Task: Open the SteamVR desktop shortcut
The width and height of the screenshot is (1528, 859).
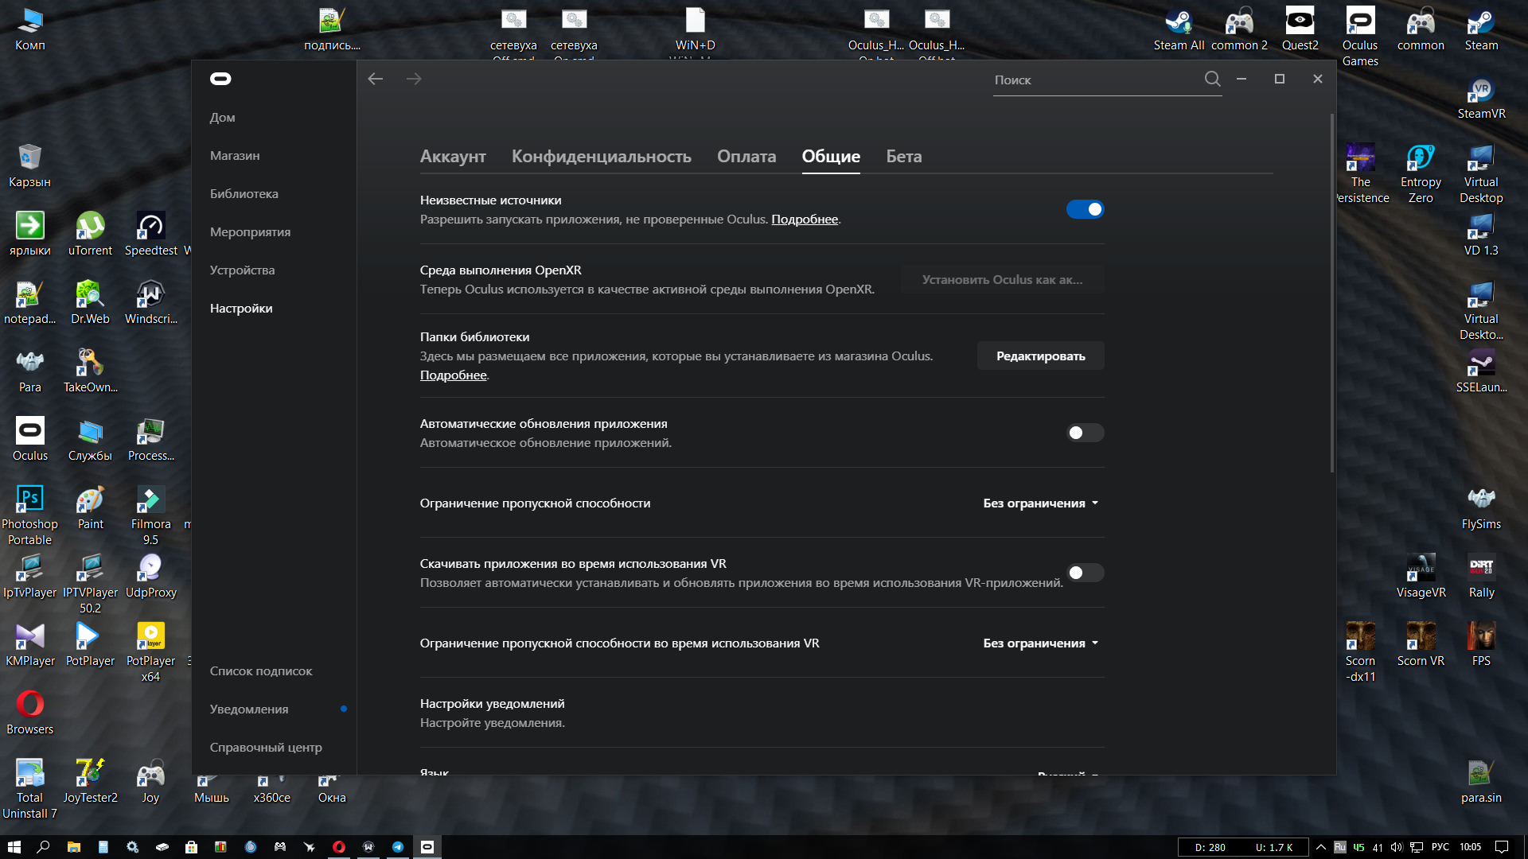Action: (1481, 98)
